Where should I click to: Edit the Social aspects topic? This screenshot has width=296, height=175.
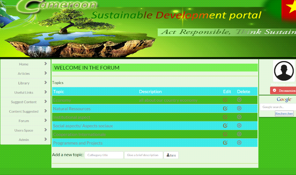click(225, 125)
